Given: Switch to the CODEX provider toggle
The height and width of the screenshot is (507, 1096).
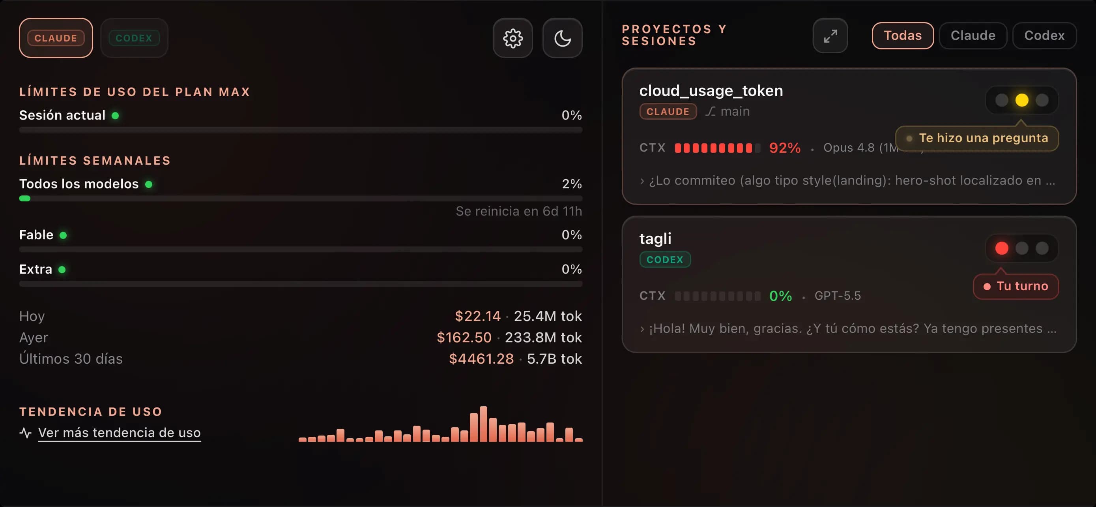Looking at the screenshot, I should pyautogui.click(x=134, y=38).
